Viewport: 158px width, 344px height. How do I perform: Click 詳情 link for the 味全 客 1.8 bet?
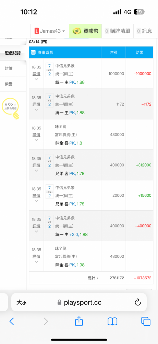click(36, 135)
